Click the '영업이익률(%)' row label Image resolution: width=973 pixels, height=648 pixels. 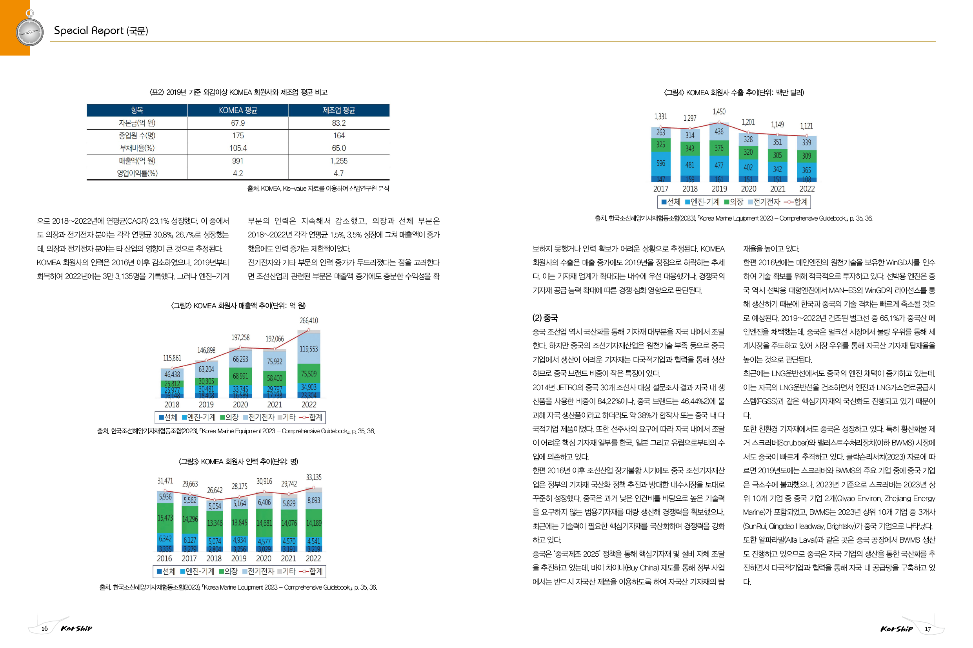(x=137, y=173)
